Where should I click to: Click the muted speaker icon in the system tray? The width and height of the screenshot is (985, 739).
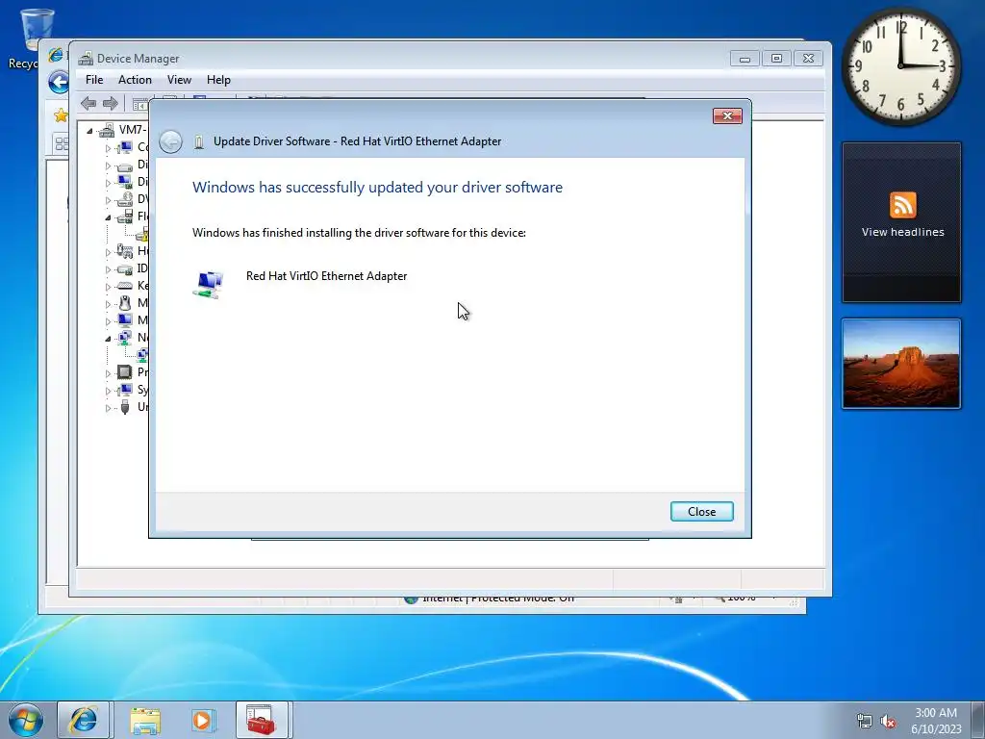(888, 722)
